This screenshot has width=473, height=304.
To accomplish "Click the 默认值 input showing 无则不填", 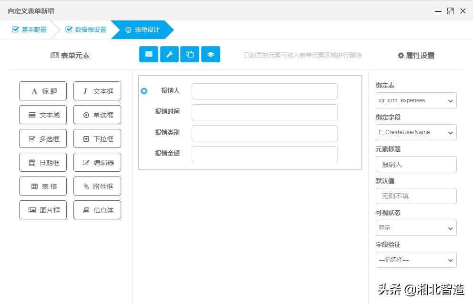I will 416,196.
